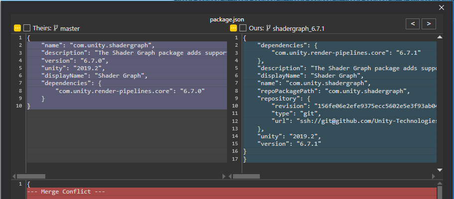Select Theirs line "unity": "2019.2"

pos(127,68)
